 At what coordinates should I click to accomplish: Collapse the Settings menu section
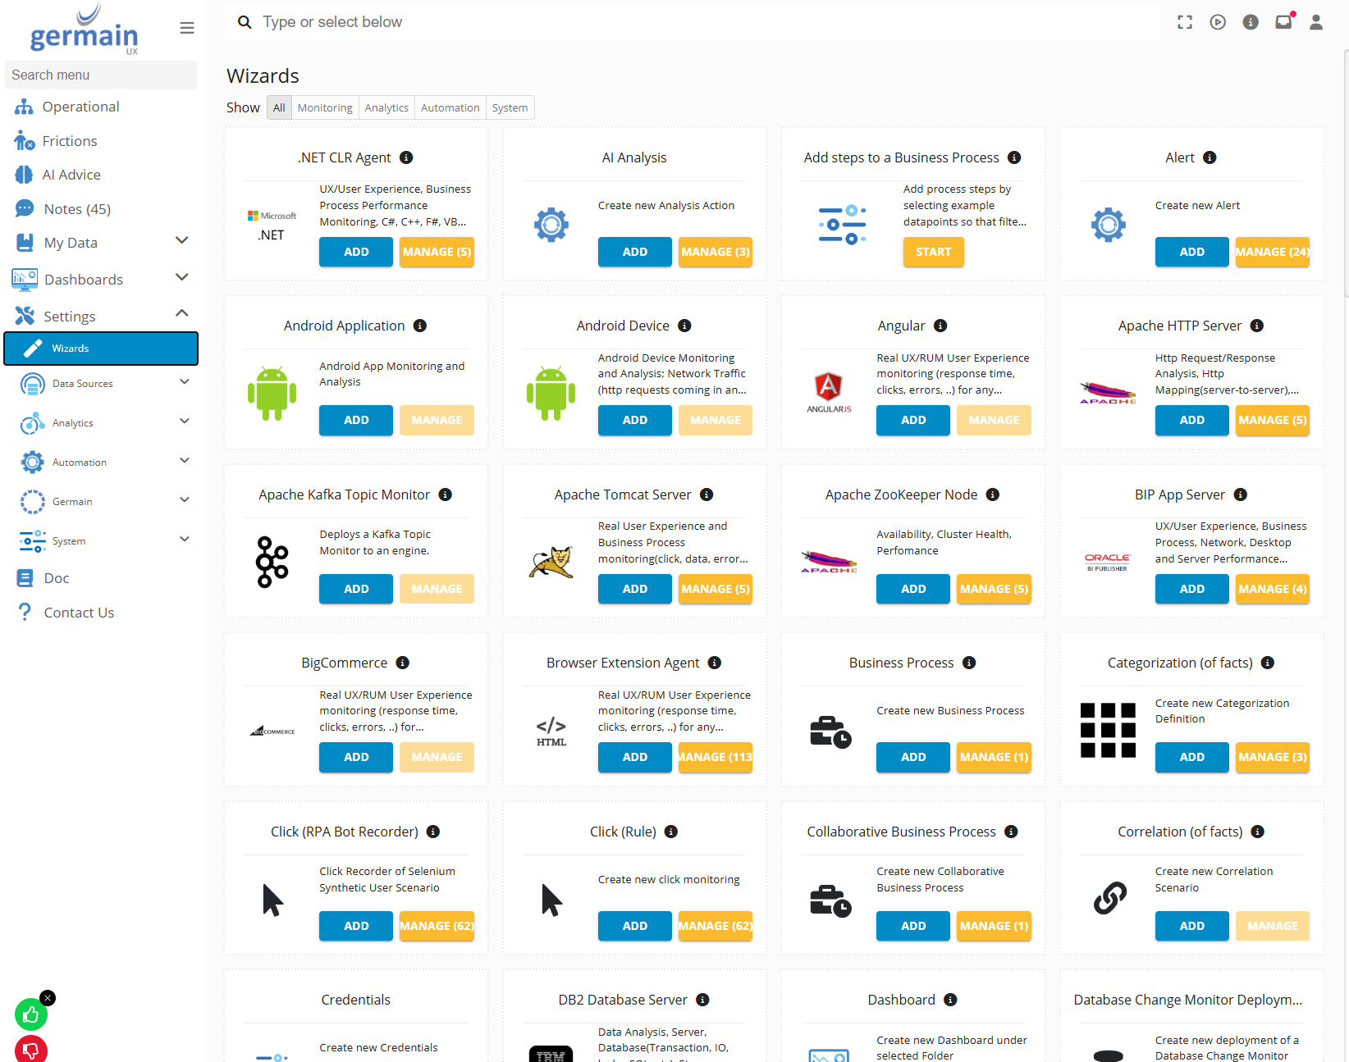coord(182,313)
